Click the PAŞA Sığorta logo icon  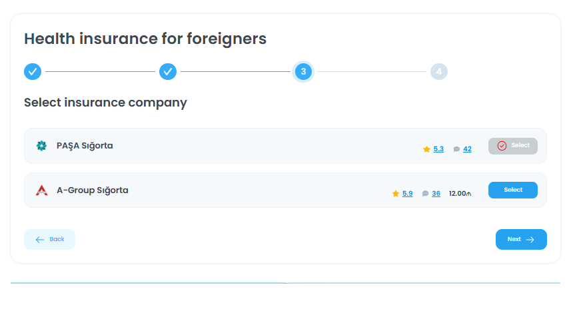pyautogui.click(x=41, y=146)
